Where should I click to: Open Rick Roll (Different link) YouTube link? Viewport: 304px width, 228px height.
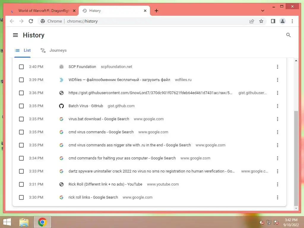coord(105,184)
